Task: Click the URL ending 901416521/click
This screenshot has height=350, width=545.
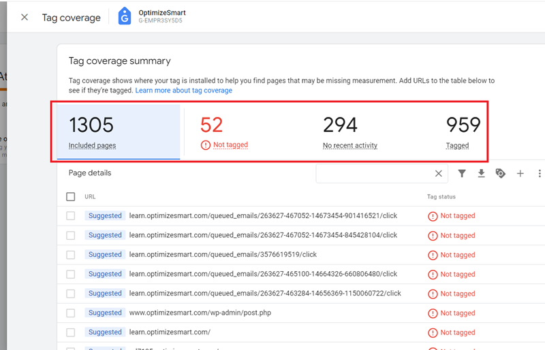Action: coord(263,215)
